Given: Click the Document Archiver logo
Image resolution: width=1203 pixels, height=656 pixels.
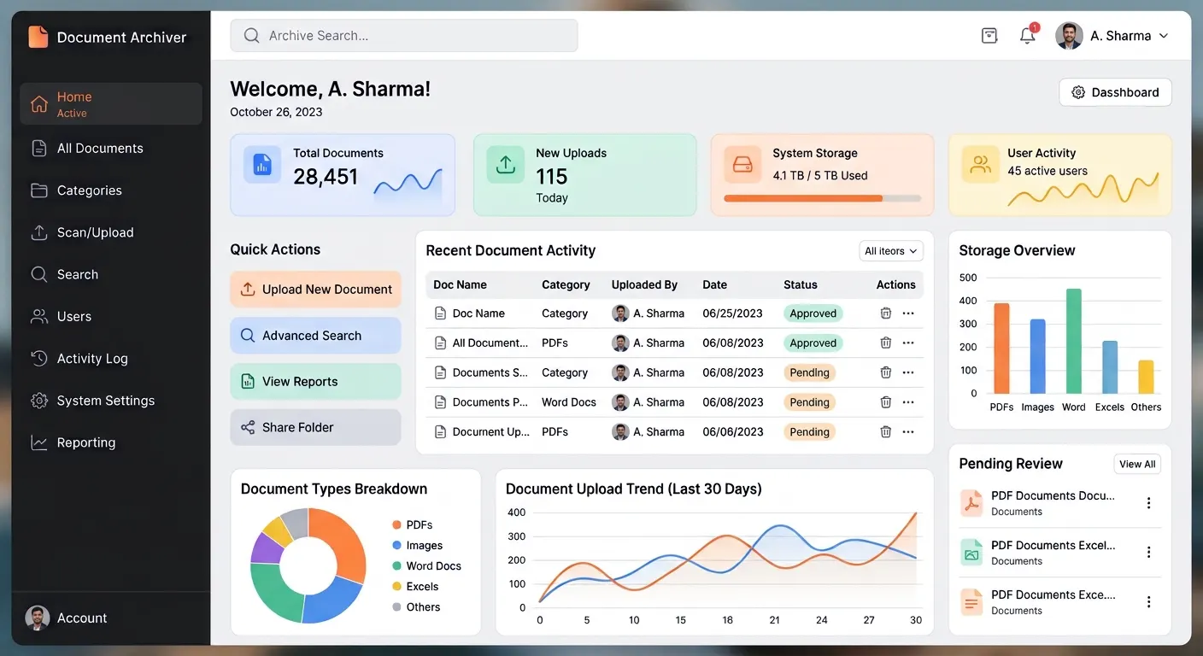Looking at the screenshot, I should [x=38, y=37].
